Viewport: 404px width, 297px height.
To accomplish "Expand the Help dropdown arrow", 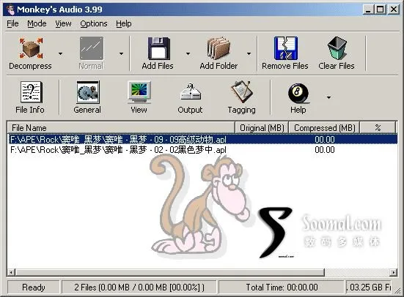I will tap(328, 97).
